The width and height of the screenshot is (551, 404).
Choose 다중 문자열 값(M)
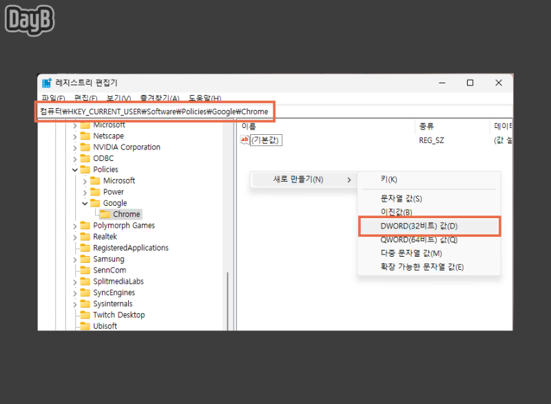point(429,253)
